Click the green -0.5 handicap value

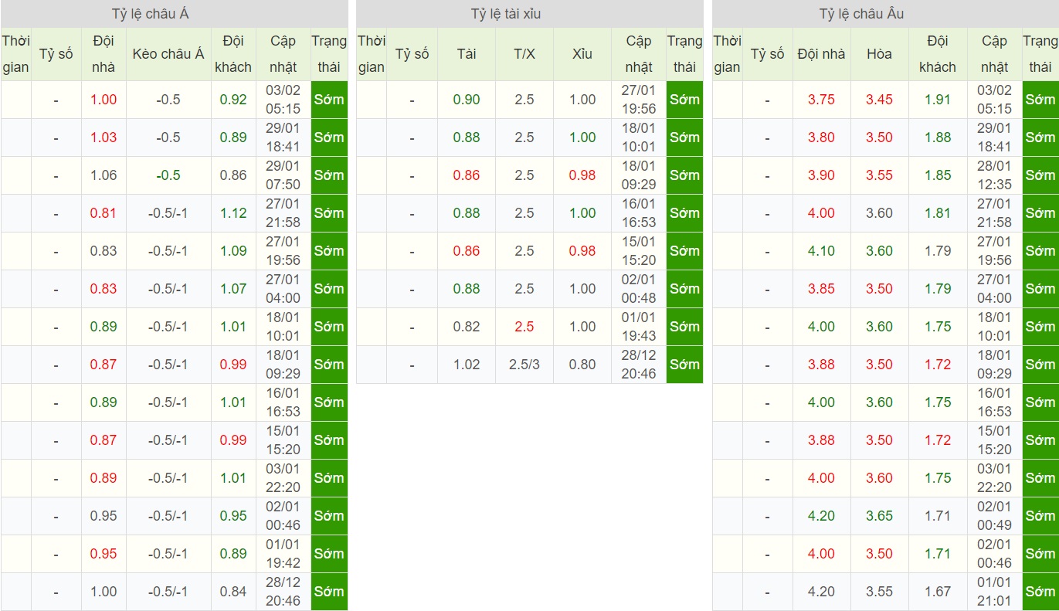point(168,175)
